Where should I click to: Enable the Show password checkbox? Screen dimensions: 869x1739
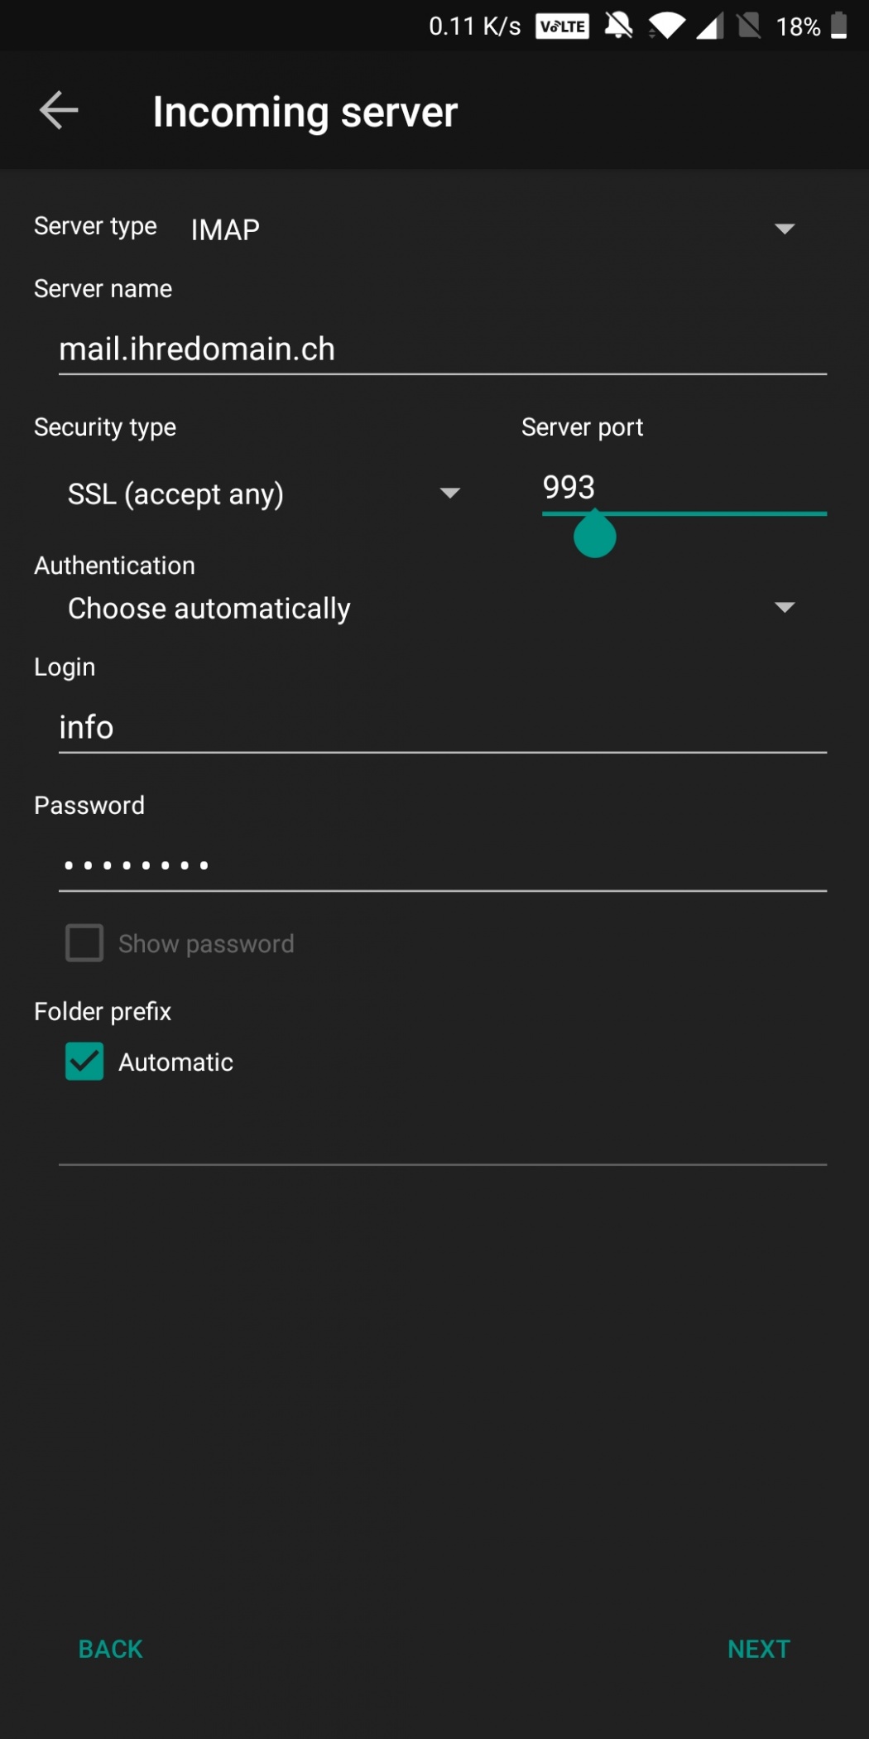click(84, 943)
